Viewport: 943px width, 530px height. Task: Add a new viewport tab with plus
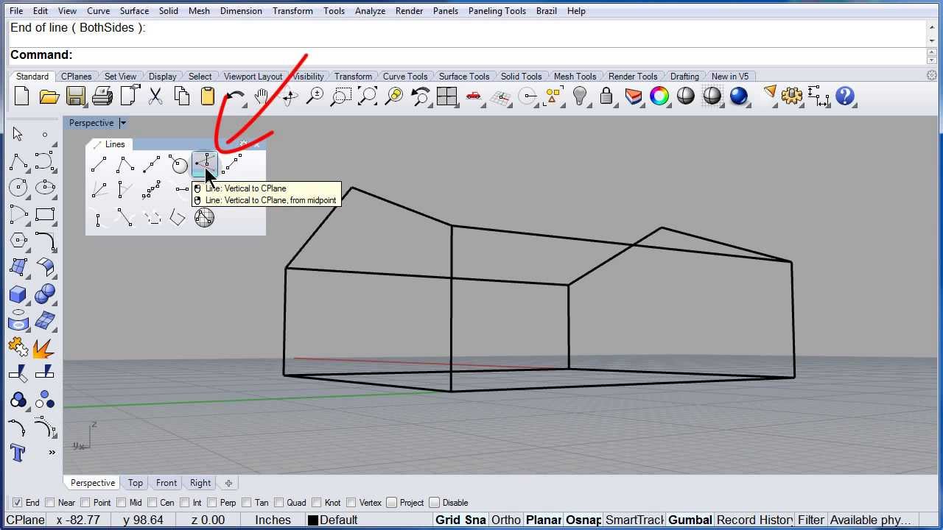[228, 483]
